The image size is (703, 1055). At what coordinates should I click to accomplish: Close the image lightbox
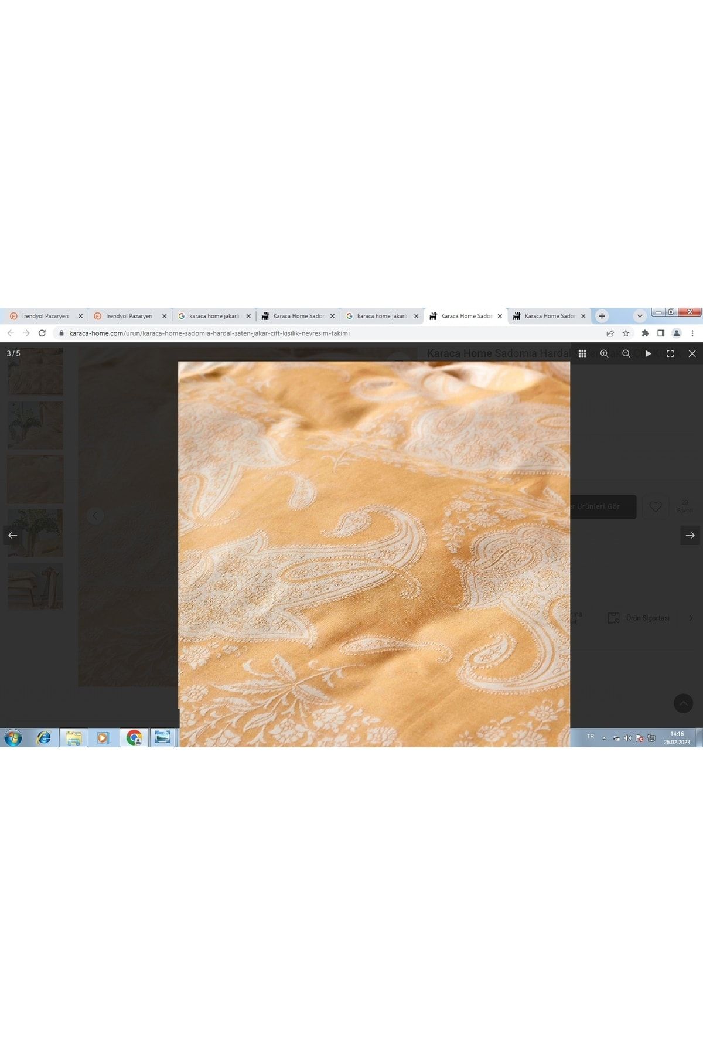click(x=692, y=353)
